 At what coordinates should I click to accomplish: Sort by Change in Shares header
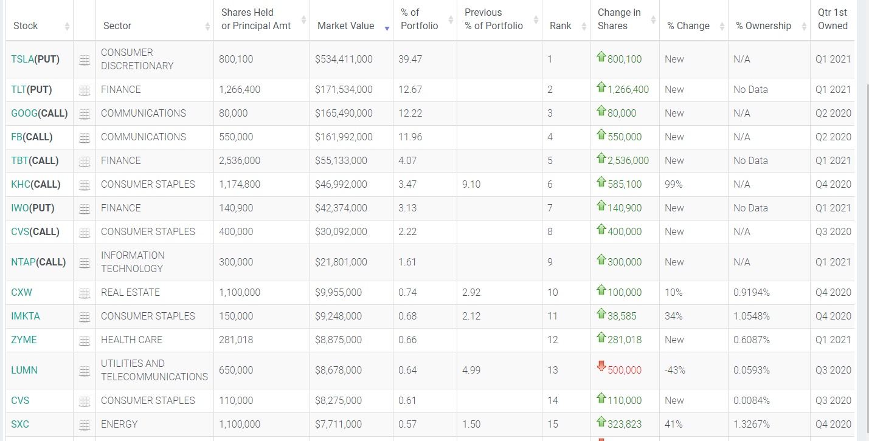[625, 20]
